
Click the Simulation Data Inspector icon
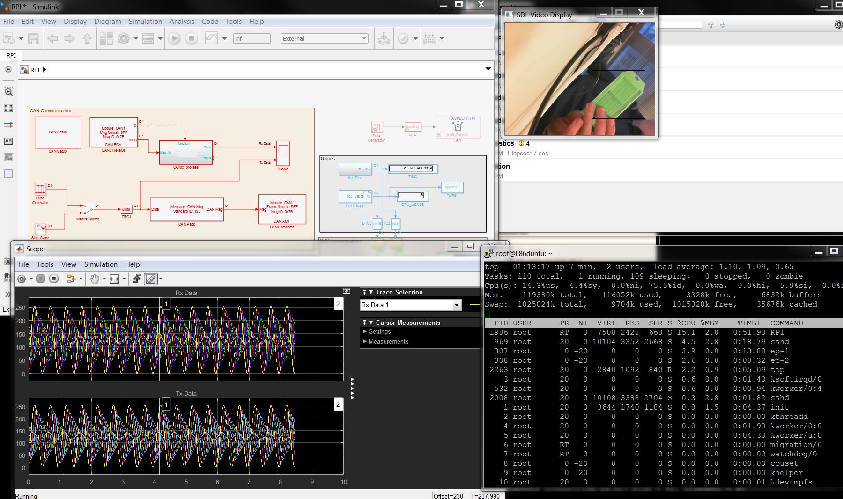(212, 38)
